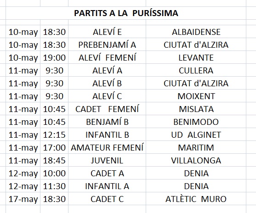Select the MISLATA cell

196,109
